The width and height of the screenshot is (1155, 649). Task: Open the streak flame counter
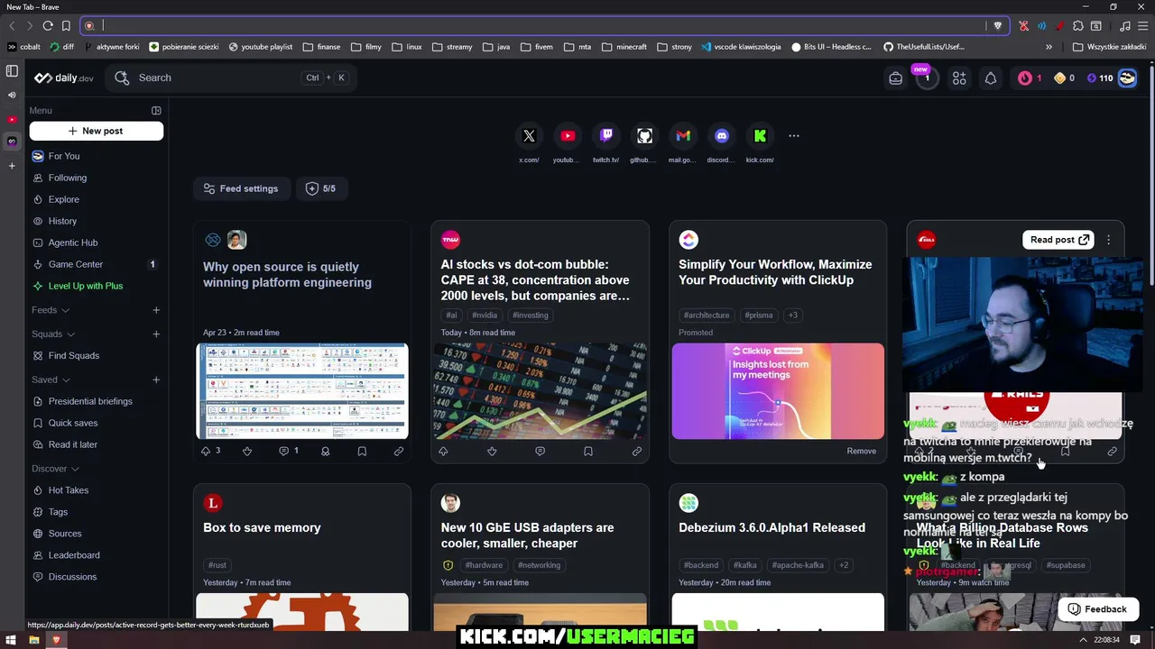1030,78
